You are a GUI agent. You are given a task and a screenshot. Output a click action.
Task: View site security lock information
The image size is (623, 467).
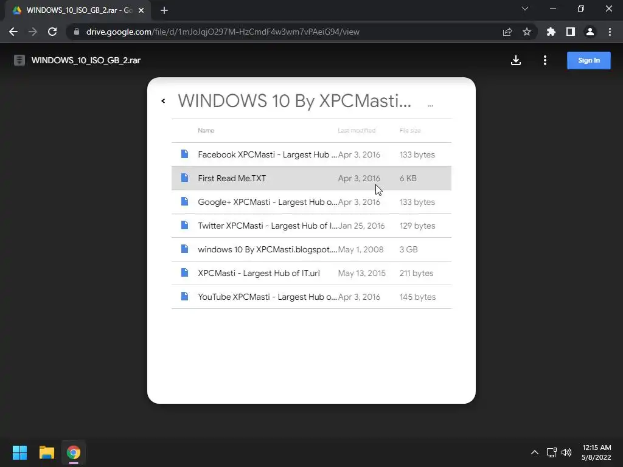pos(77,32)
